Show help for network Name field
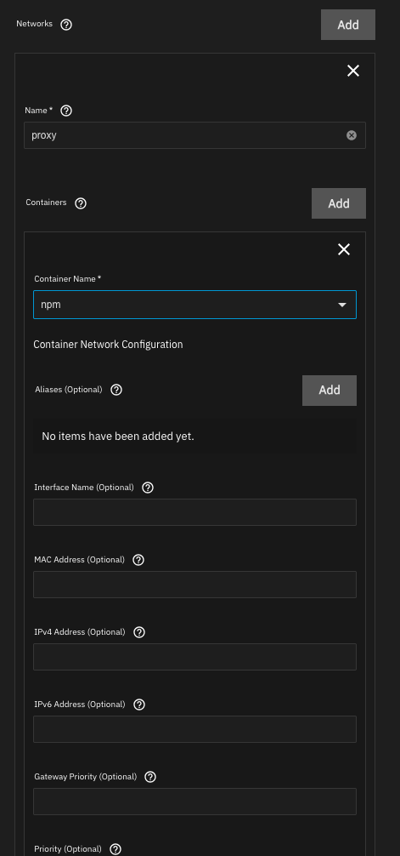Screen dimensions: 400x856 [66, 111]
